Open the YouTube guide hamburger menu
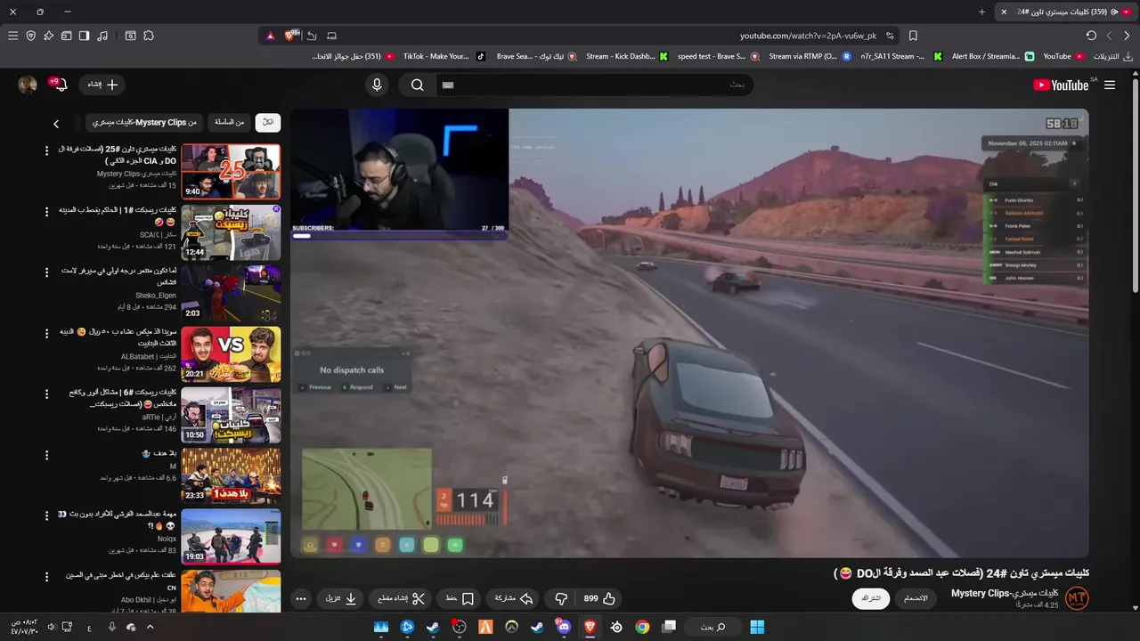The width and height of the screenshot is (1140, 641). click(x=1109, y=85)
